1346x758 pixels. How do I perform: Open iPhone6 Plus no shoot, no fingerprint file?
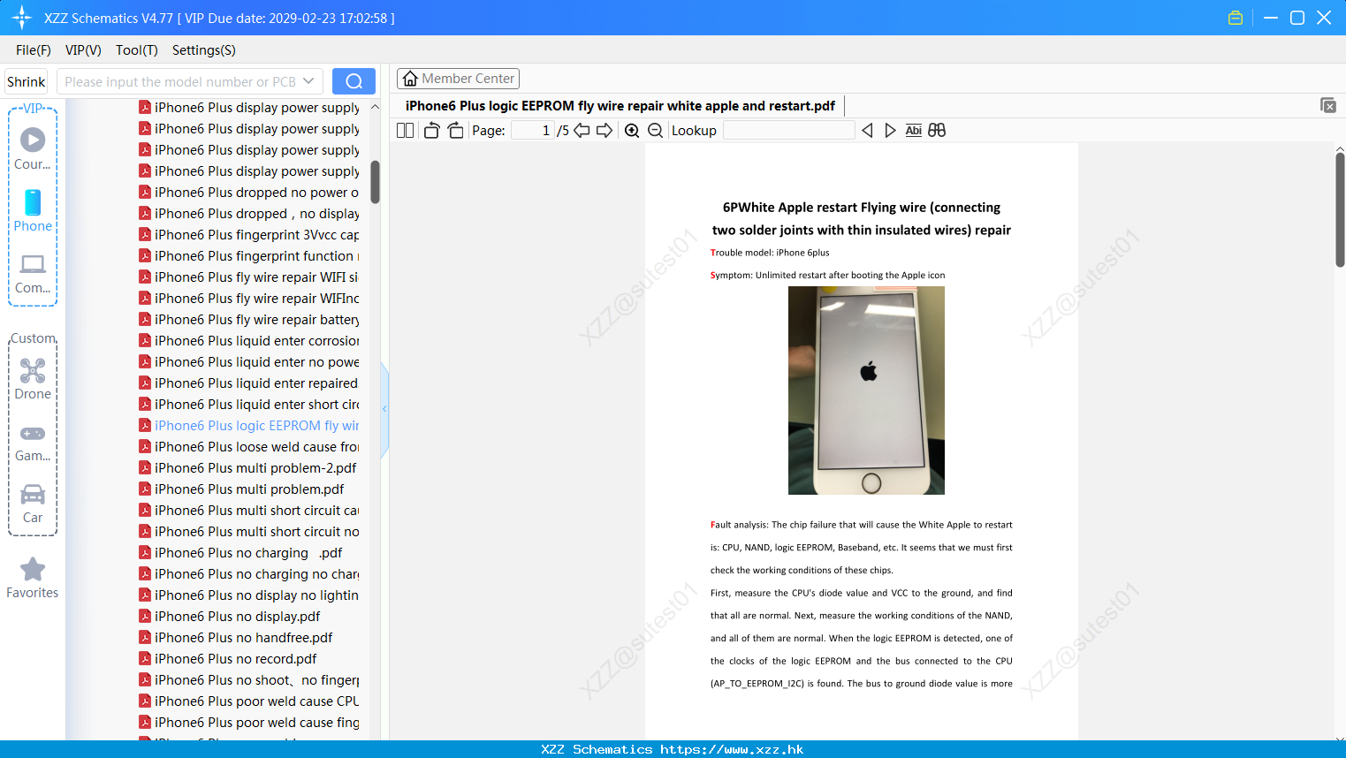coord(249,680)
